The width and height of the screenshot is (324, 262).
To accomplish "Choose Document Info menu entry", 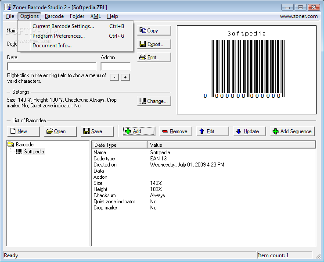I will pyautogui.click(x=76, y=46).
